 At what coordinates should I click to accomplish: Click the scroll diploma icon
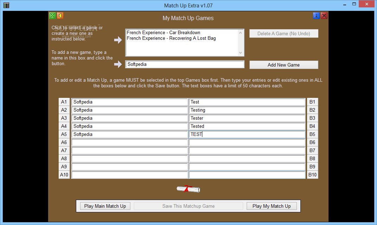[188, 189]
